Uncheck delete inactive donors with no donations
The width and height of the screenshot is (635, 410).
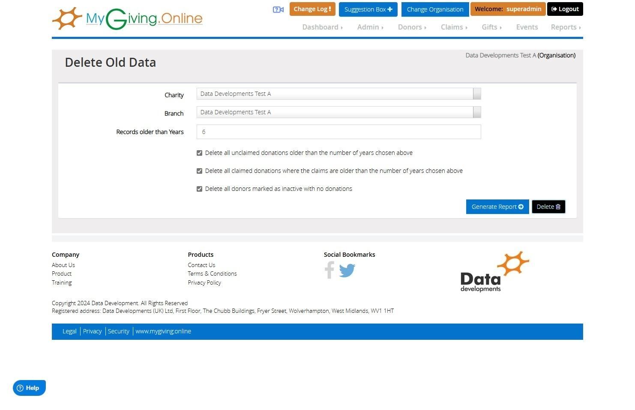pos(199,189)
